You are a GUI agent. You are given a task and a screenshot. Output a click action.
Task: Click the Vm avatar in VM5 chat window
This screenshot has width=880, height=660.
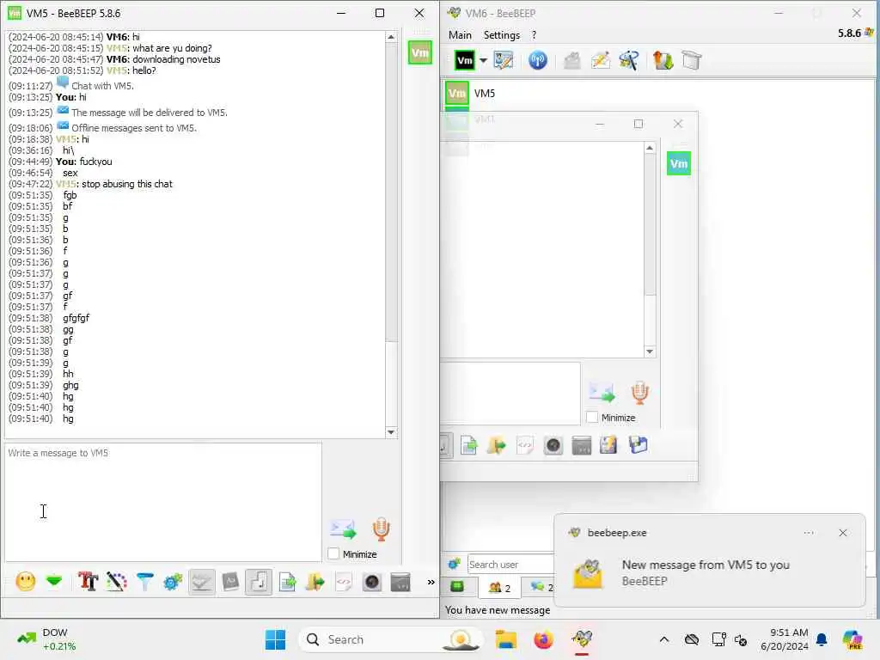click(x=419, y=52)
